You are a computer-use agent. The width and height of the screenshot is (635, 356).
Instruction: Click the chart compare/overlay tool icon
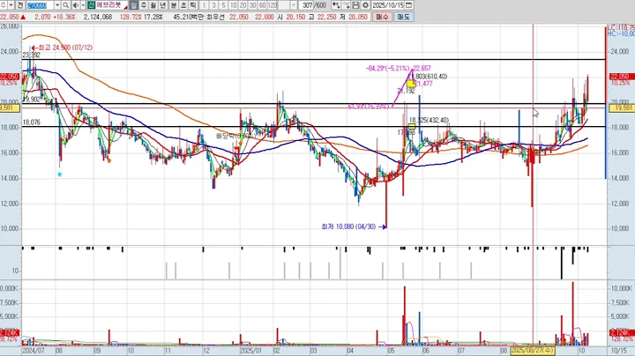pos(336,5)
